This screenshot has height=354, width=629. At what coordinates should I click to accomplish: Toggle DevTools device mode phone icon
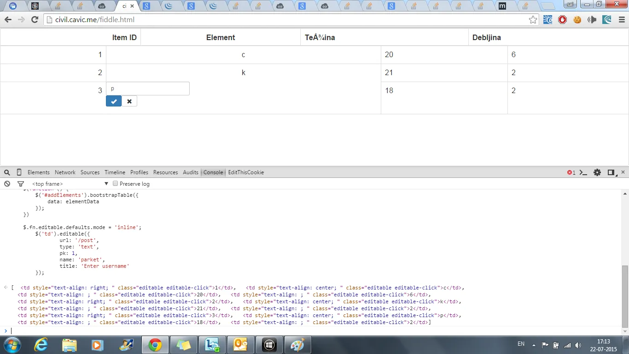pyautogui.click(x=19, y=172)
